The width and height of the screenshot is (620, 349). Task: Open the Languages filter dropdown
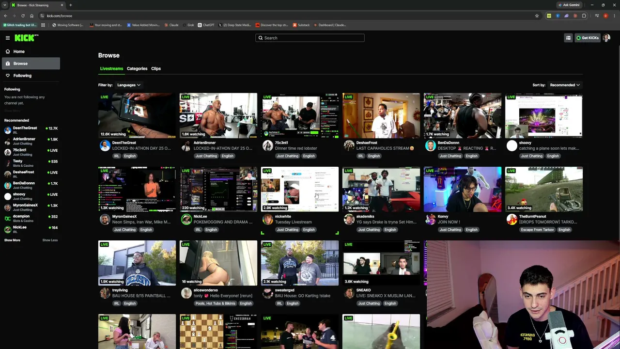[x=129, y=85]
